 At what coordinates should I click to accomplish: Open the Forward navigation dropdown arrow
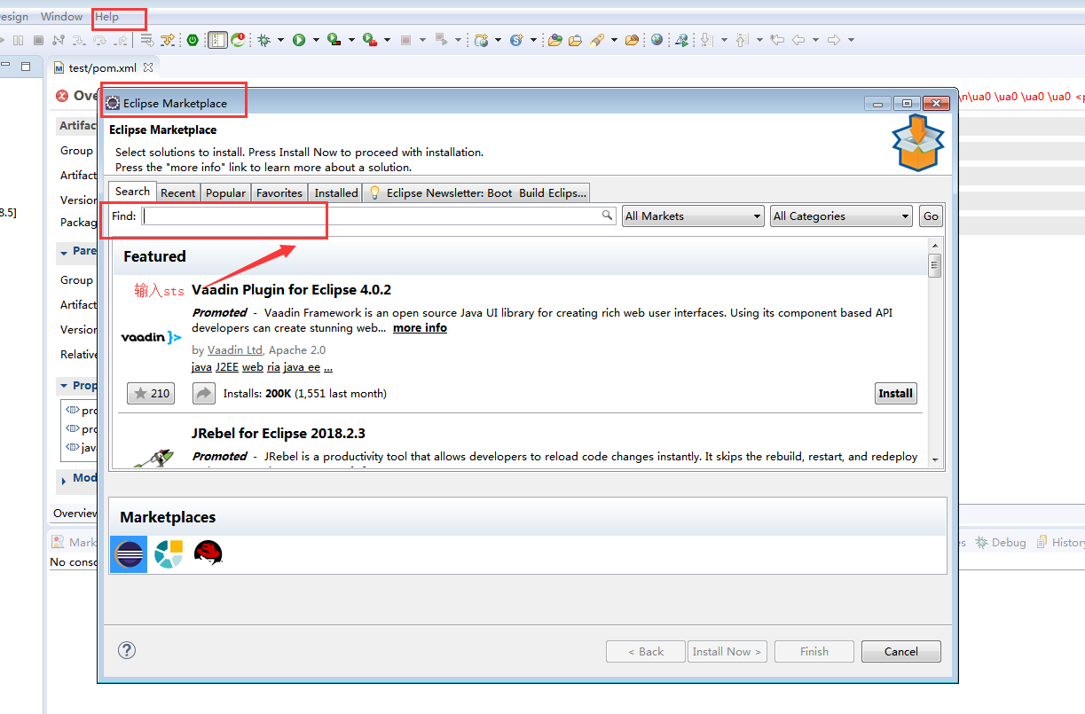pyautogui.click(x=851, y=40)
